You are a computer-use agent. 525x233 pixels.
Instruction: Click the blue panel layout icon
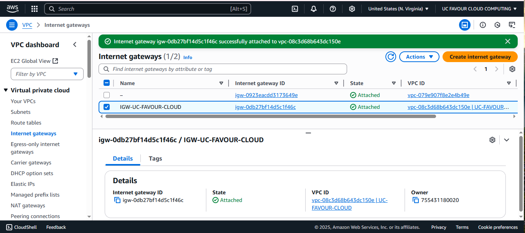(x=465, y=25)
